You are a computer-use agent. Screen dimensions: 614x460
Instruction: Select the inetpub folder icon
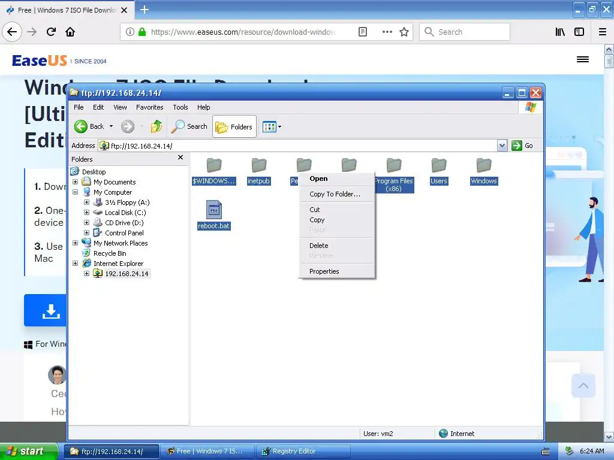(x=259, y=165)
